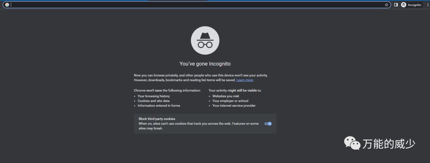Toggle Block third-party cookies switch
This screenshot has height=163, width=430.
[268, 124]
